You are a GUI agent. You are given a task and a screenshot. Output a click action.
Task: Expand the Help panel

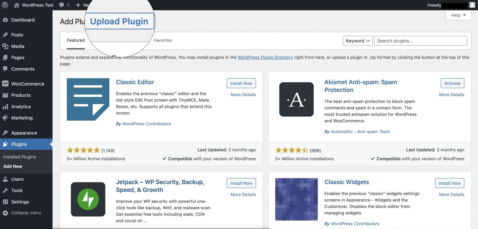click(x=458, y=15)
